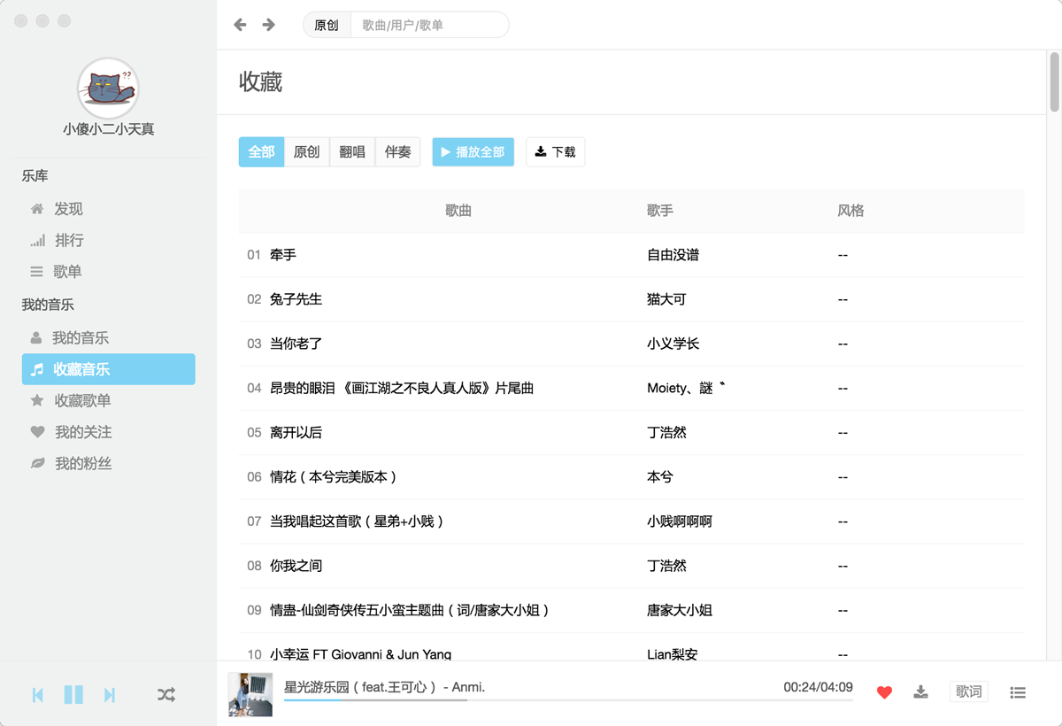The height and width of the screenshot is (726, 1062).
Task: Go back with the left arrow
Action: point(240,25)
